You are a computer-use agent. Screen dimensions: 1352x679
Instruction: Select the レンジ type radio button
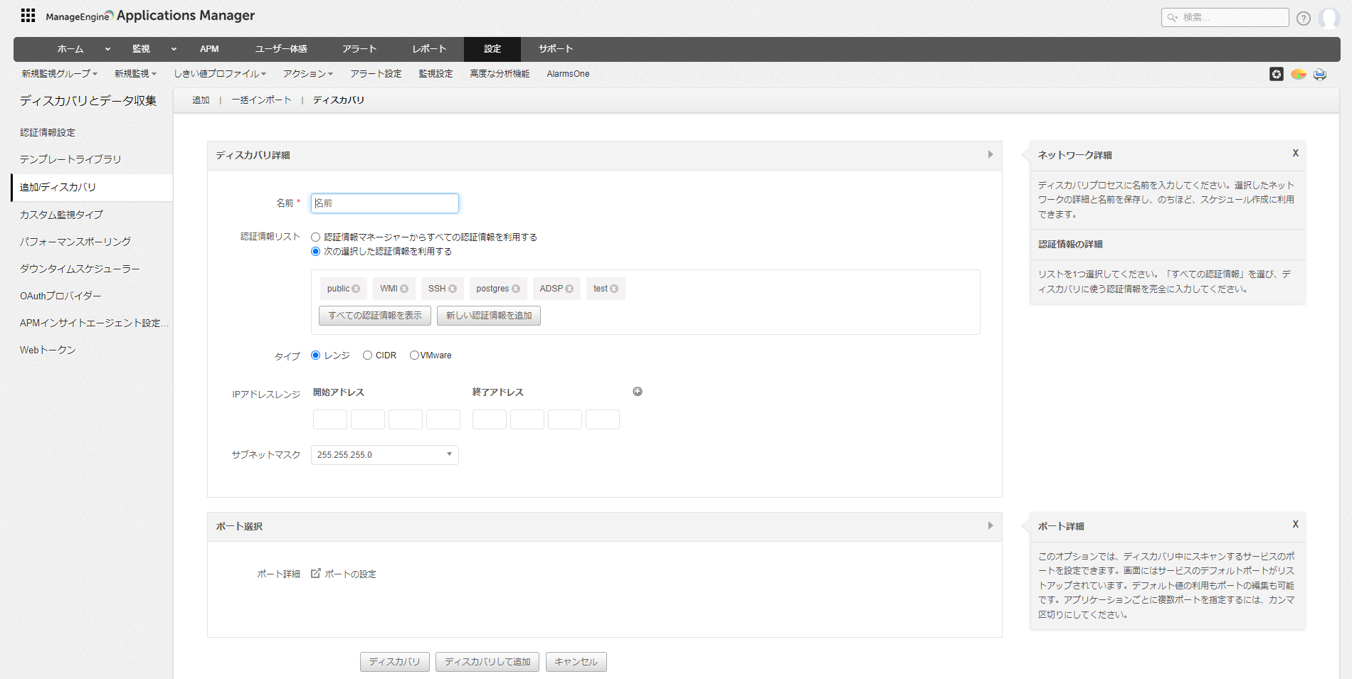(315, 355)
